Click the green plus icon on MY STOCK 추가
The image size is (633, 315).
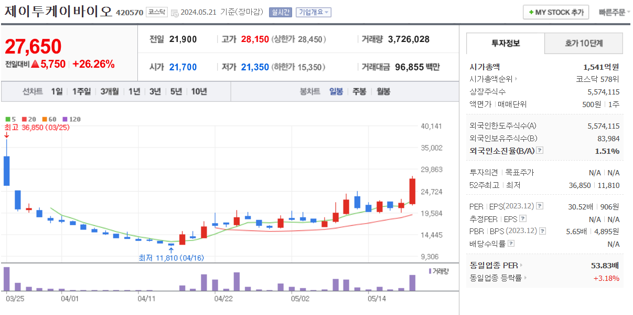[531, 12]
